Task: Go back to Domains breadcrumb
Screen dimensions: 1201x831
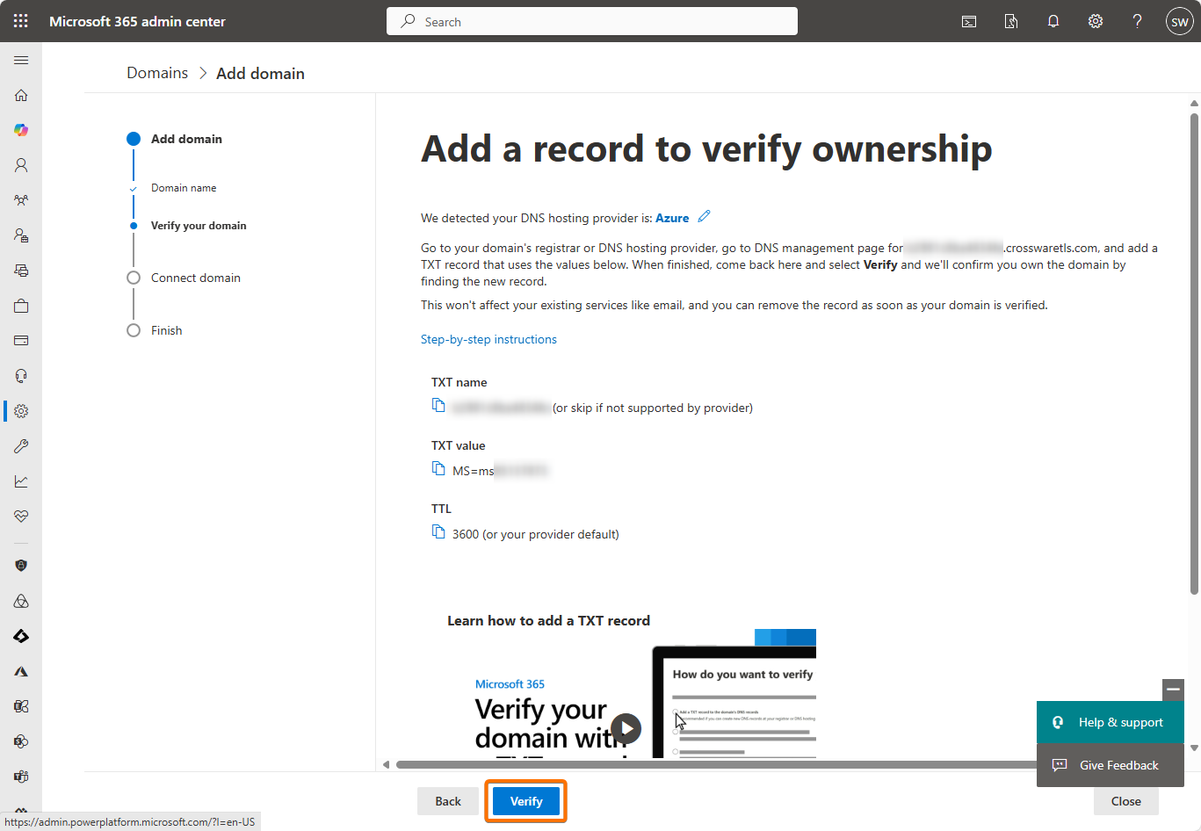Action: click(157, 73)
